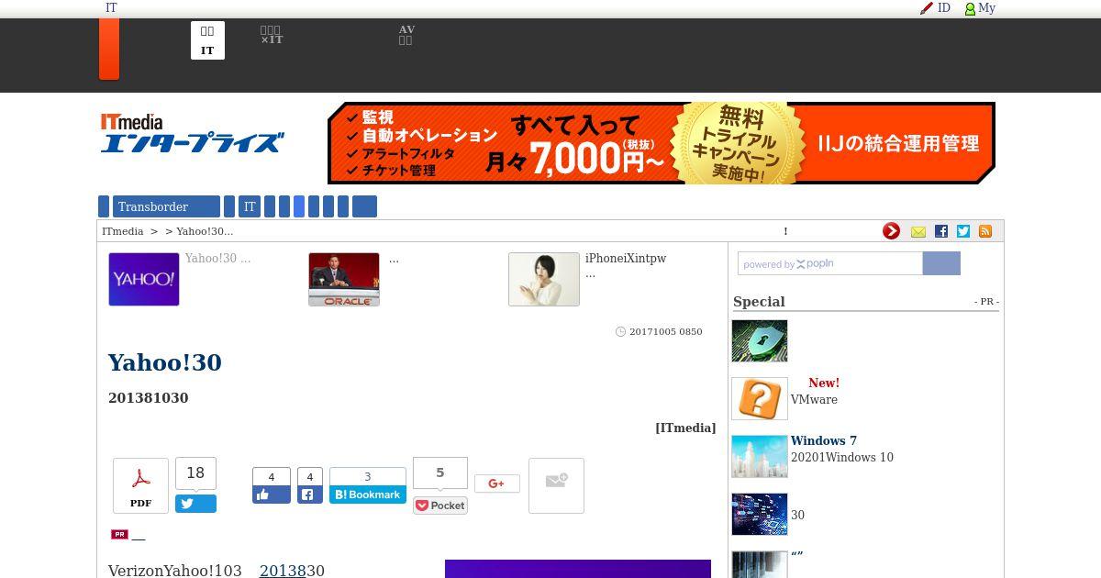Share article on Facebook 'f' button
Image resolution: width=1101 pixels, height=578 pixels.
point(310,495)
